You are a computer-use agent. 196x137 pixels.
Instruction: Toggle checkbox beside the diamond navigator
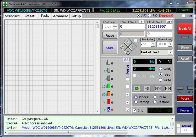tap(136, 41)
